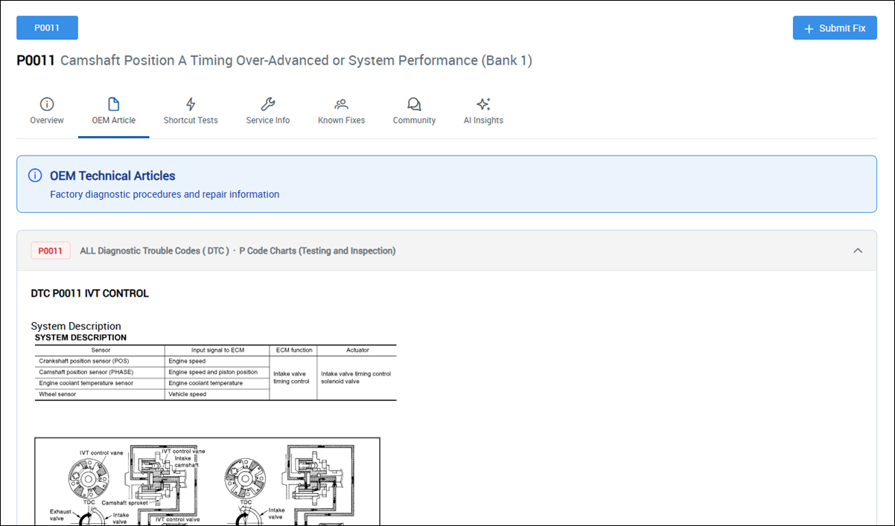895x526 pixels.
Task: Click the Vehicle speed table cell
Action: [x=217, y=394]
